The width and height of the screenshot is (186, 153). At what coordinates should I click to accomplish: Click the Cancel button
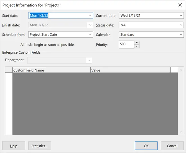[172, 146]
